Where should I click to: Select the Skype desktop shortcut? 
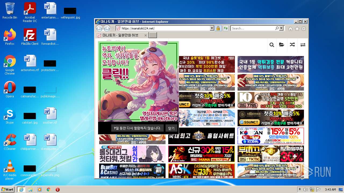(10, 116)
